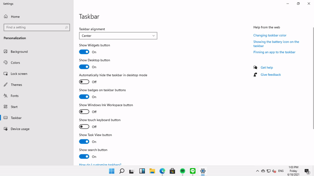Launch Microsoft Edge from the taskbar

click(x=162, y=171)
